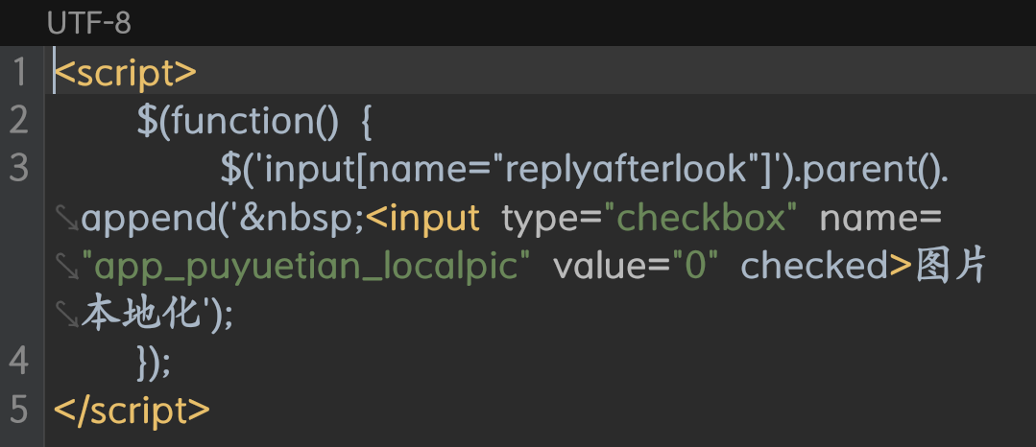Click the value= attribute name
The height and width of the screenshot is (447, 1036).
click(x=613, y=266)
